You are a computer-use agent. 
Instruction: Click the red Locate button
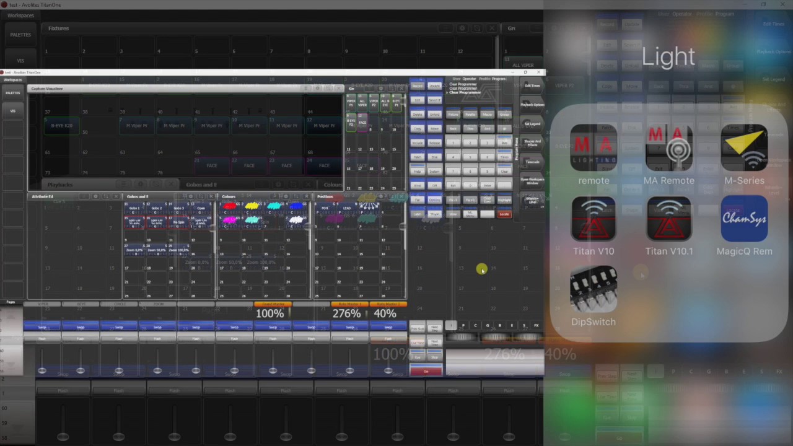504,214
